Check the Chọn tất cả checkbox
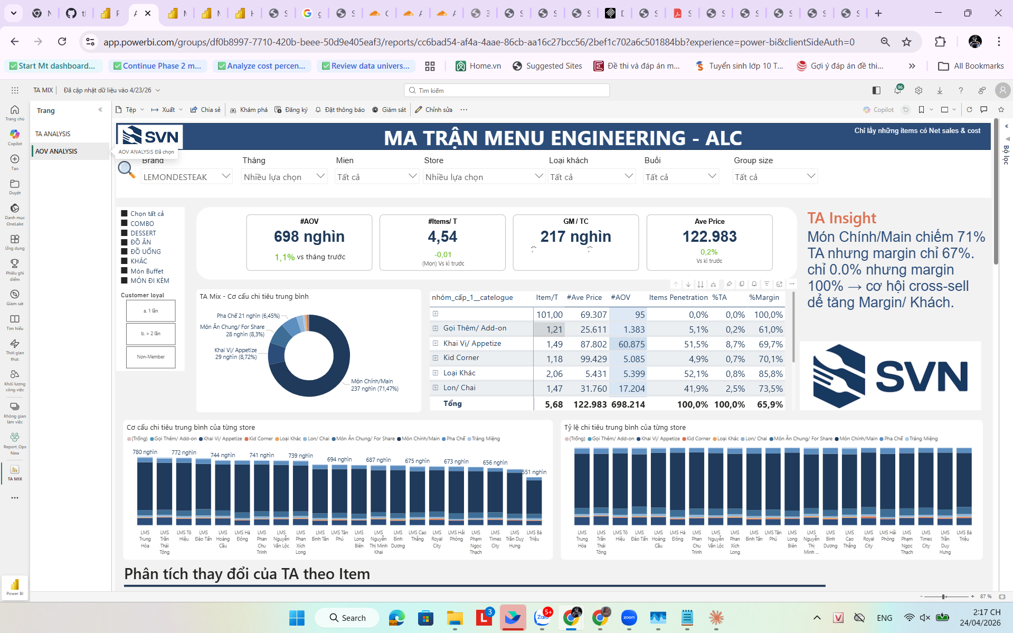Viewport: 1013px width, 633px height. (x=125, y=214)
